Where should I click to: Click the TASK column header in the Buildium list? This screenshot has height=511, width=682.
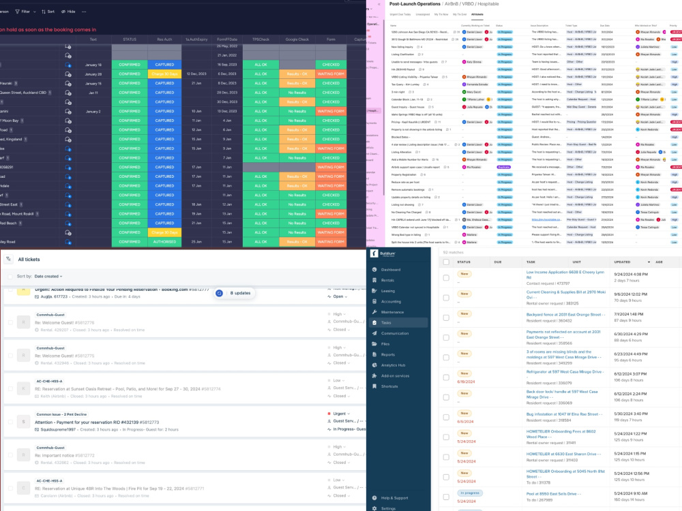click(531, 262)
